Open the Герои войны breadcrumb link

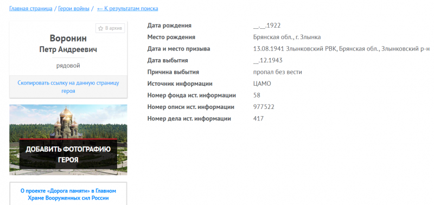point(74,9)
